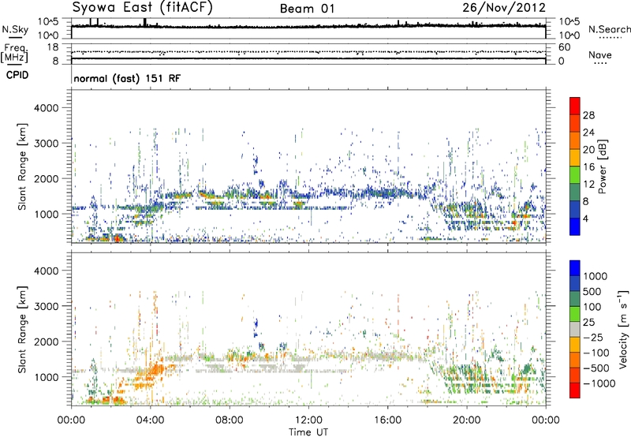Image resolution: width=631 pixels, height=437 pixels.
Task: Select the '20' power colorbar value
Action: (x=588, y=150)
